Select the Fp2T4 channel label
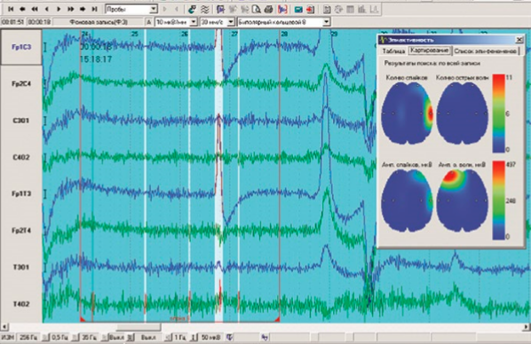The height and width of the screenshot is (344, 531). point(21,231)
